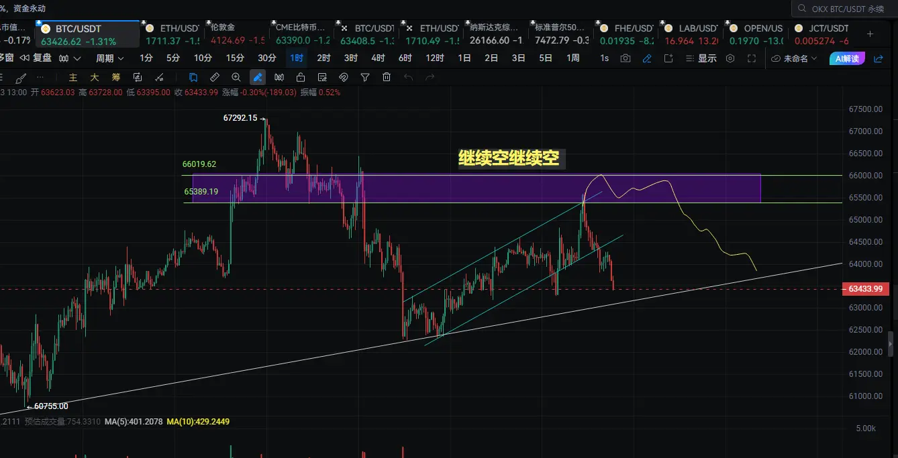Switch to the JCT/USDT tab
Image resolution: width=898 pixels, height=458 pixels.
pos(821,34)
